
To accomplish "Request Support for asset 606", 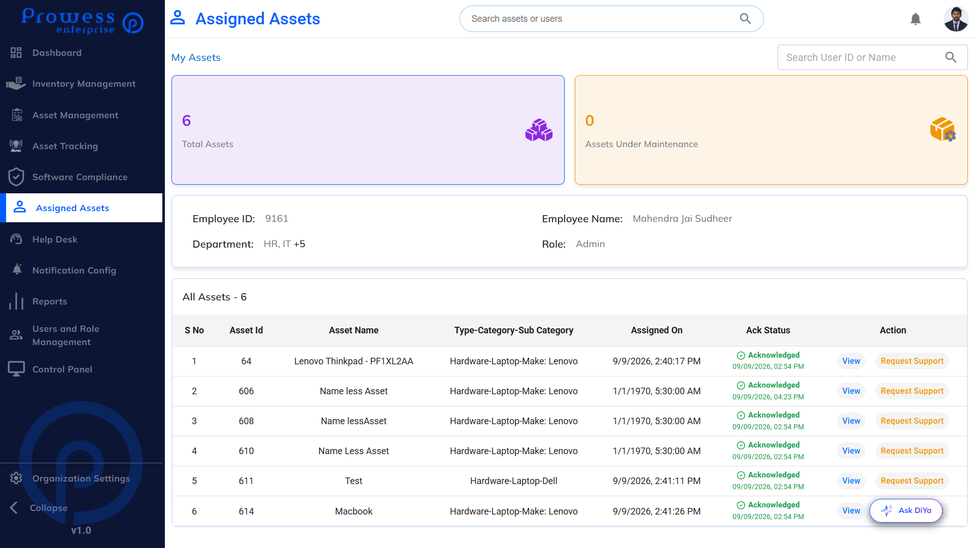I will [912, 391].
